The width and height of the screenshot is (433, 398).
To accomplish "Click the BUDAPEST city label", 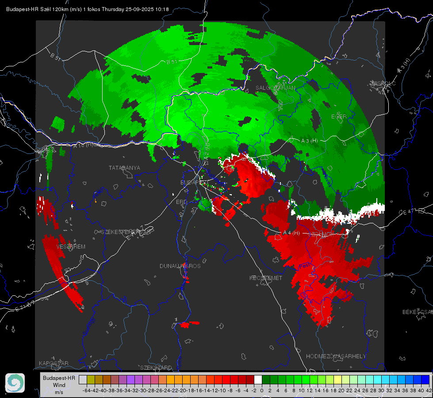I will [x=195, y=182].
